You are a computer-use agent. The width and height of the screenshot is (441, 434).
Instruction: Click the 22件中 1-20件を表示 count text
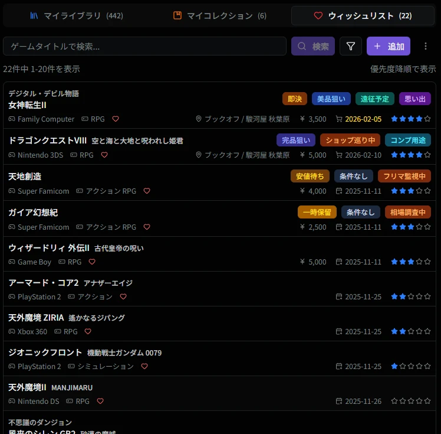[x=41, y=69]
